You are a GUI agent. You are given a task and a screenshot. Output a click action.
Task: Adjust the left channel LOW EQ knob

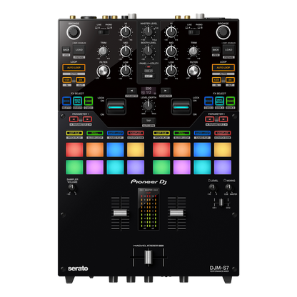pyautogui.click(x=126, y=71)
